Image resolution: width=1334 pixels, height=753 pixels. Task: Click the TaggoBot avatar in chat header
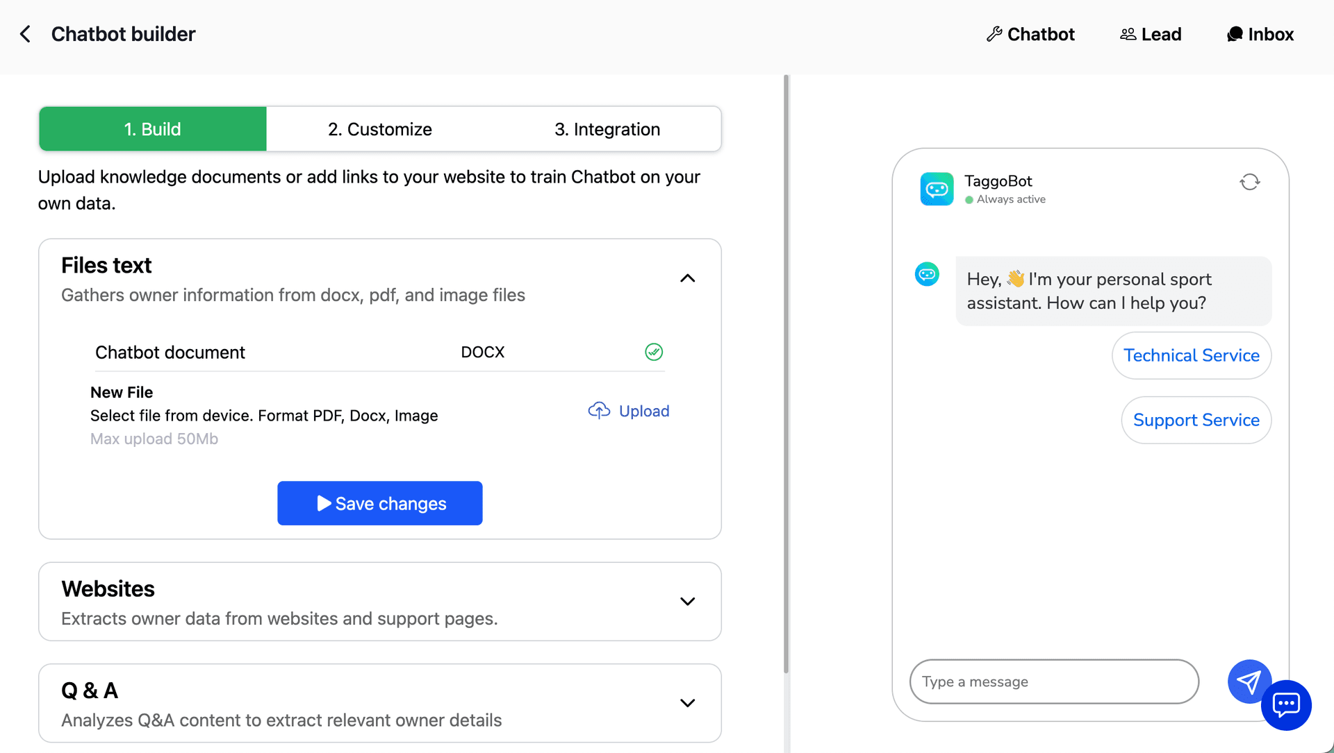(x=936, y=188)
